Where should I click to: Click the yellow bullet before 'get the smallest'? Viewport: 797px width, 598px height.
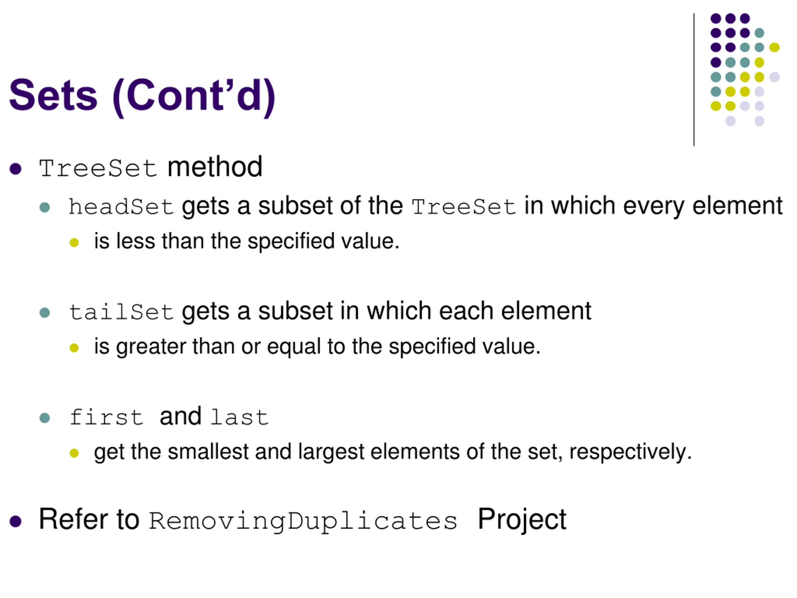coord(74,453)
